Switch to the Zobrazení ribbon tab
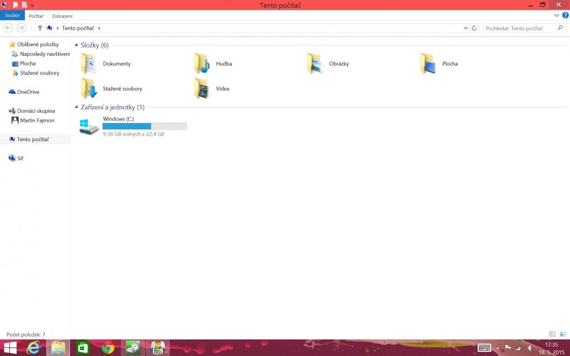The image size is (570, 356). (x=62, y=15)
